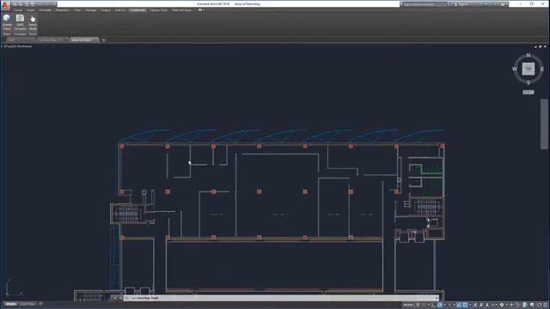The height and width of the screenshot is (309, 550).
Task: Open workspace switching gear in status bar
Action: point(502,305)
